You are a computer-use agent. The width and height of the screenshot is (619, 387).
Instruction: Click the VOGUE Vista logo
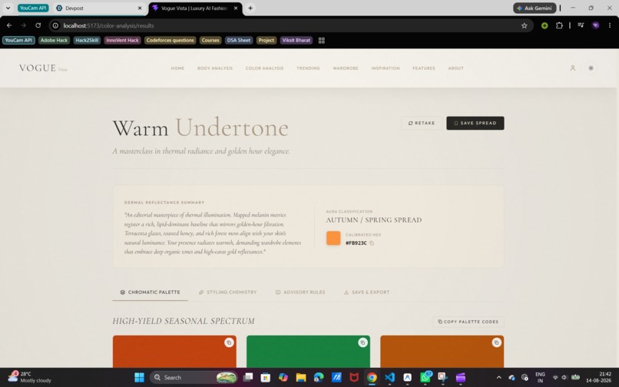(x=43, y=68)
